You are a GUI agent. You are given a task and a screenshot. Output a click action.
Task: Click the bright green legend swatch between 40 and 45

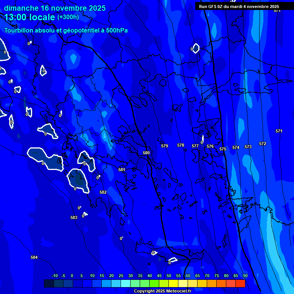click(154, 284)
